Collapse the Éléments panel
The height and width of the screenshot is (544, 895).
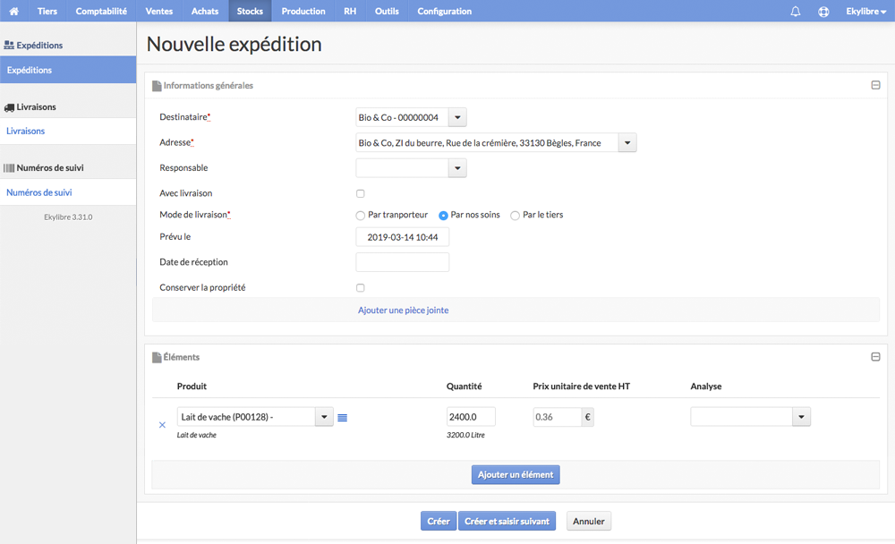tap(875, 357)
